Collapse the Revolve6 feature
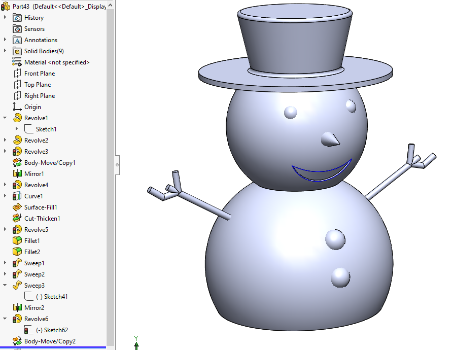Image resolution: width=454 pixels, height=350 pixels. (x=5, y=319)
